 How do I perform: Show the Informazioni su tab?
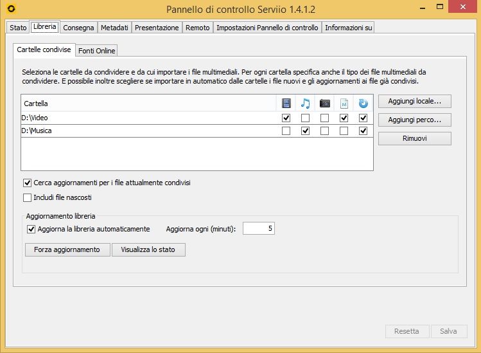click(x=349, y=28)
